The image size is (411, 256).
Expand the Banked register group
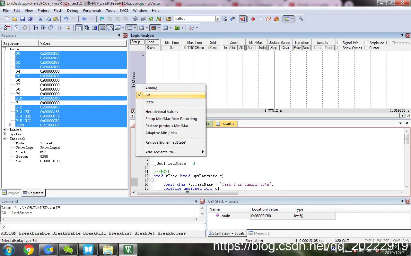point(4,130)
